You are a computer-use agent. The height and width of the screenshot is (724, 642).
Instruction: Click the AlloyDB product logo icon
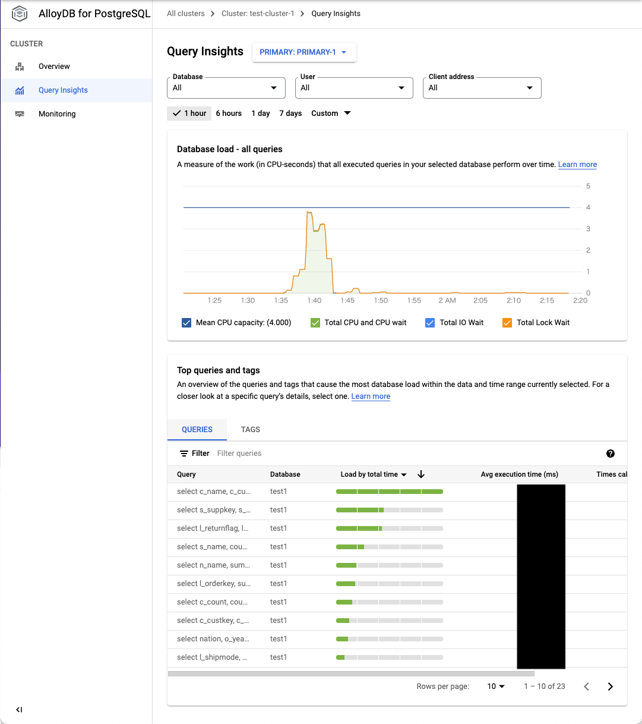20,13
